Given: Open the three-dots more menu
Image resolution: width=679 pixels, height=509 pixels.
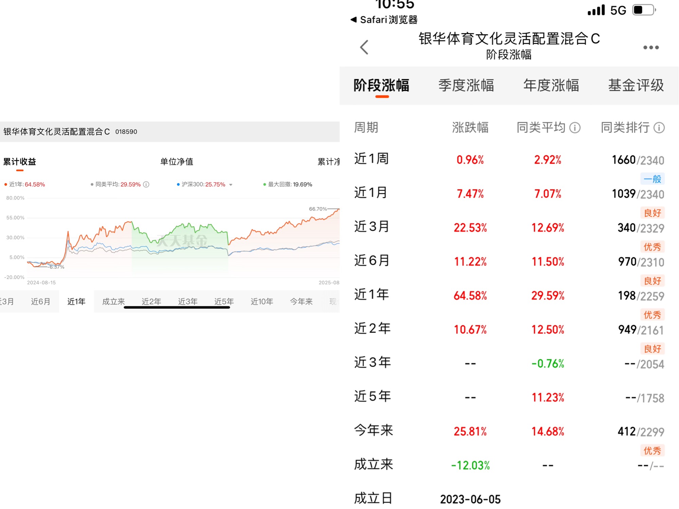Looking at the screenshot, I should point(651,48).
